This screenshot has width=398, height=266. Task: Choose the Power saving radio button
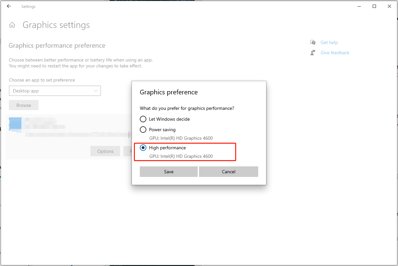coord(143,130)
